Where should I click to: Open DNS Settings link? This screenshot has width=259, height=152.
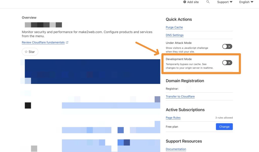pyautogui.click(x=175, y=35)
